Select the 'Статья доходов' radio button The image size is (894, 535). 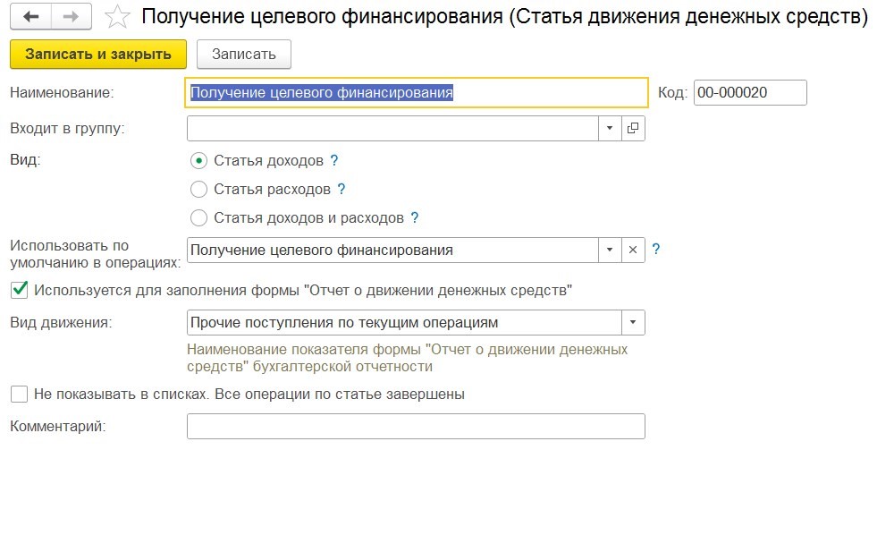198,161
